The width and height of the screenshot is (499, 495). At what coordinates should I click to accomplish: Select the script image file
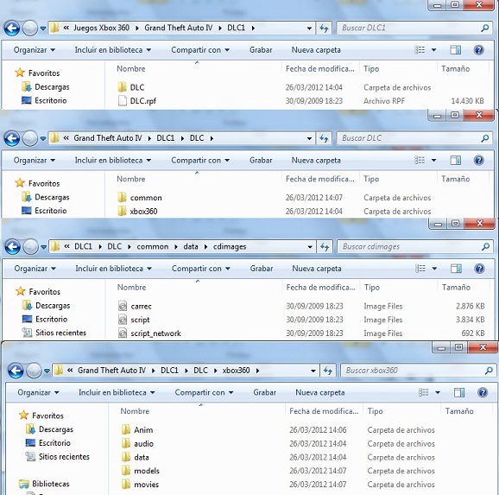[140, 320]
